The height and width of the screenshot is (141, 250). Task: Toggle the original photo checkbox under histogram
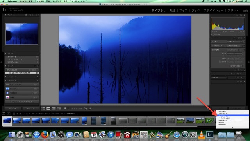click(x=212, y=34)
